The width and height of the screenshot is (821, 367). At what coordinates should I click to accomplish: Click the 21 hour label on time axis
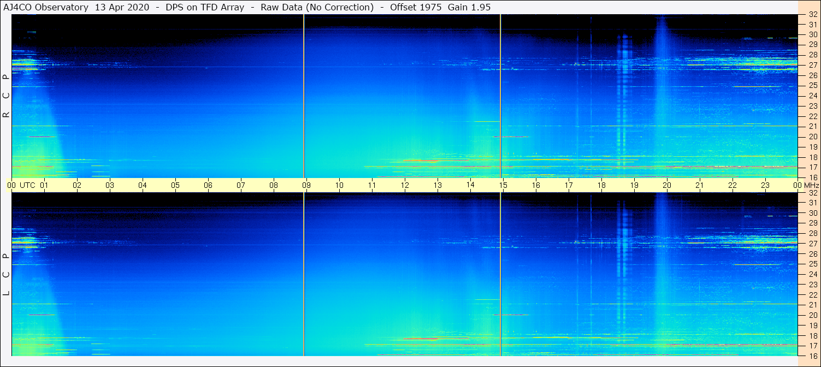(x=700, y=185)
